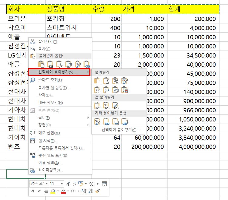The height and width of the screenshot is (200, 228).
Task: Apply accounting number format in mini toolbar
Action: click(x=81, y=184)
